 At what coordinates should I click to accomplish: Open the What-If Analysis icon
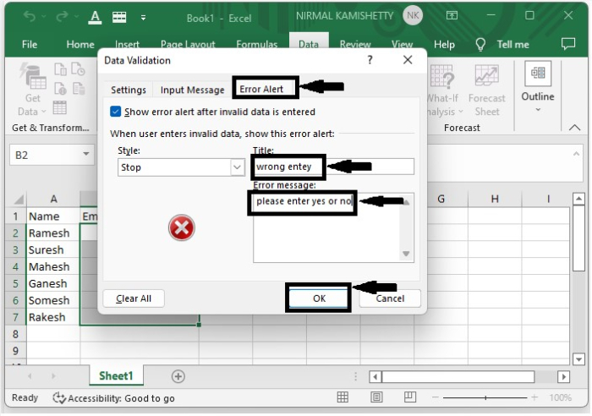point(441,76)
